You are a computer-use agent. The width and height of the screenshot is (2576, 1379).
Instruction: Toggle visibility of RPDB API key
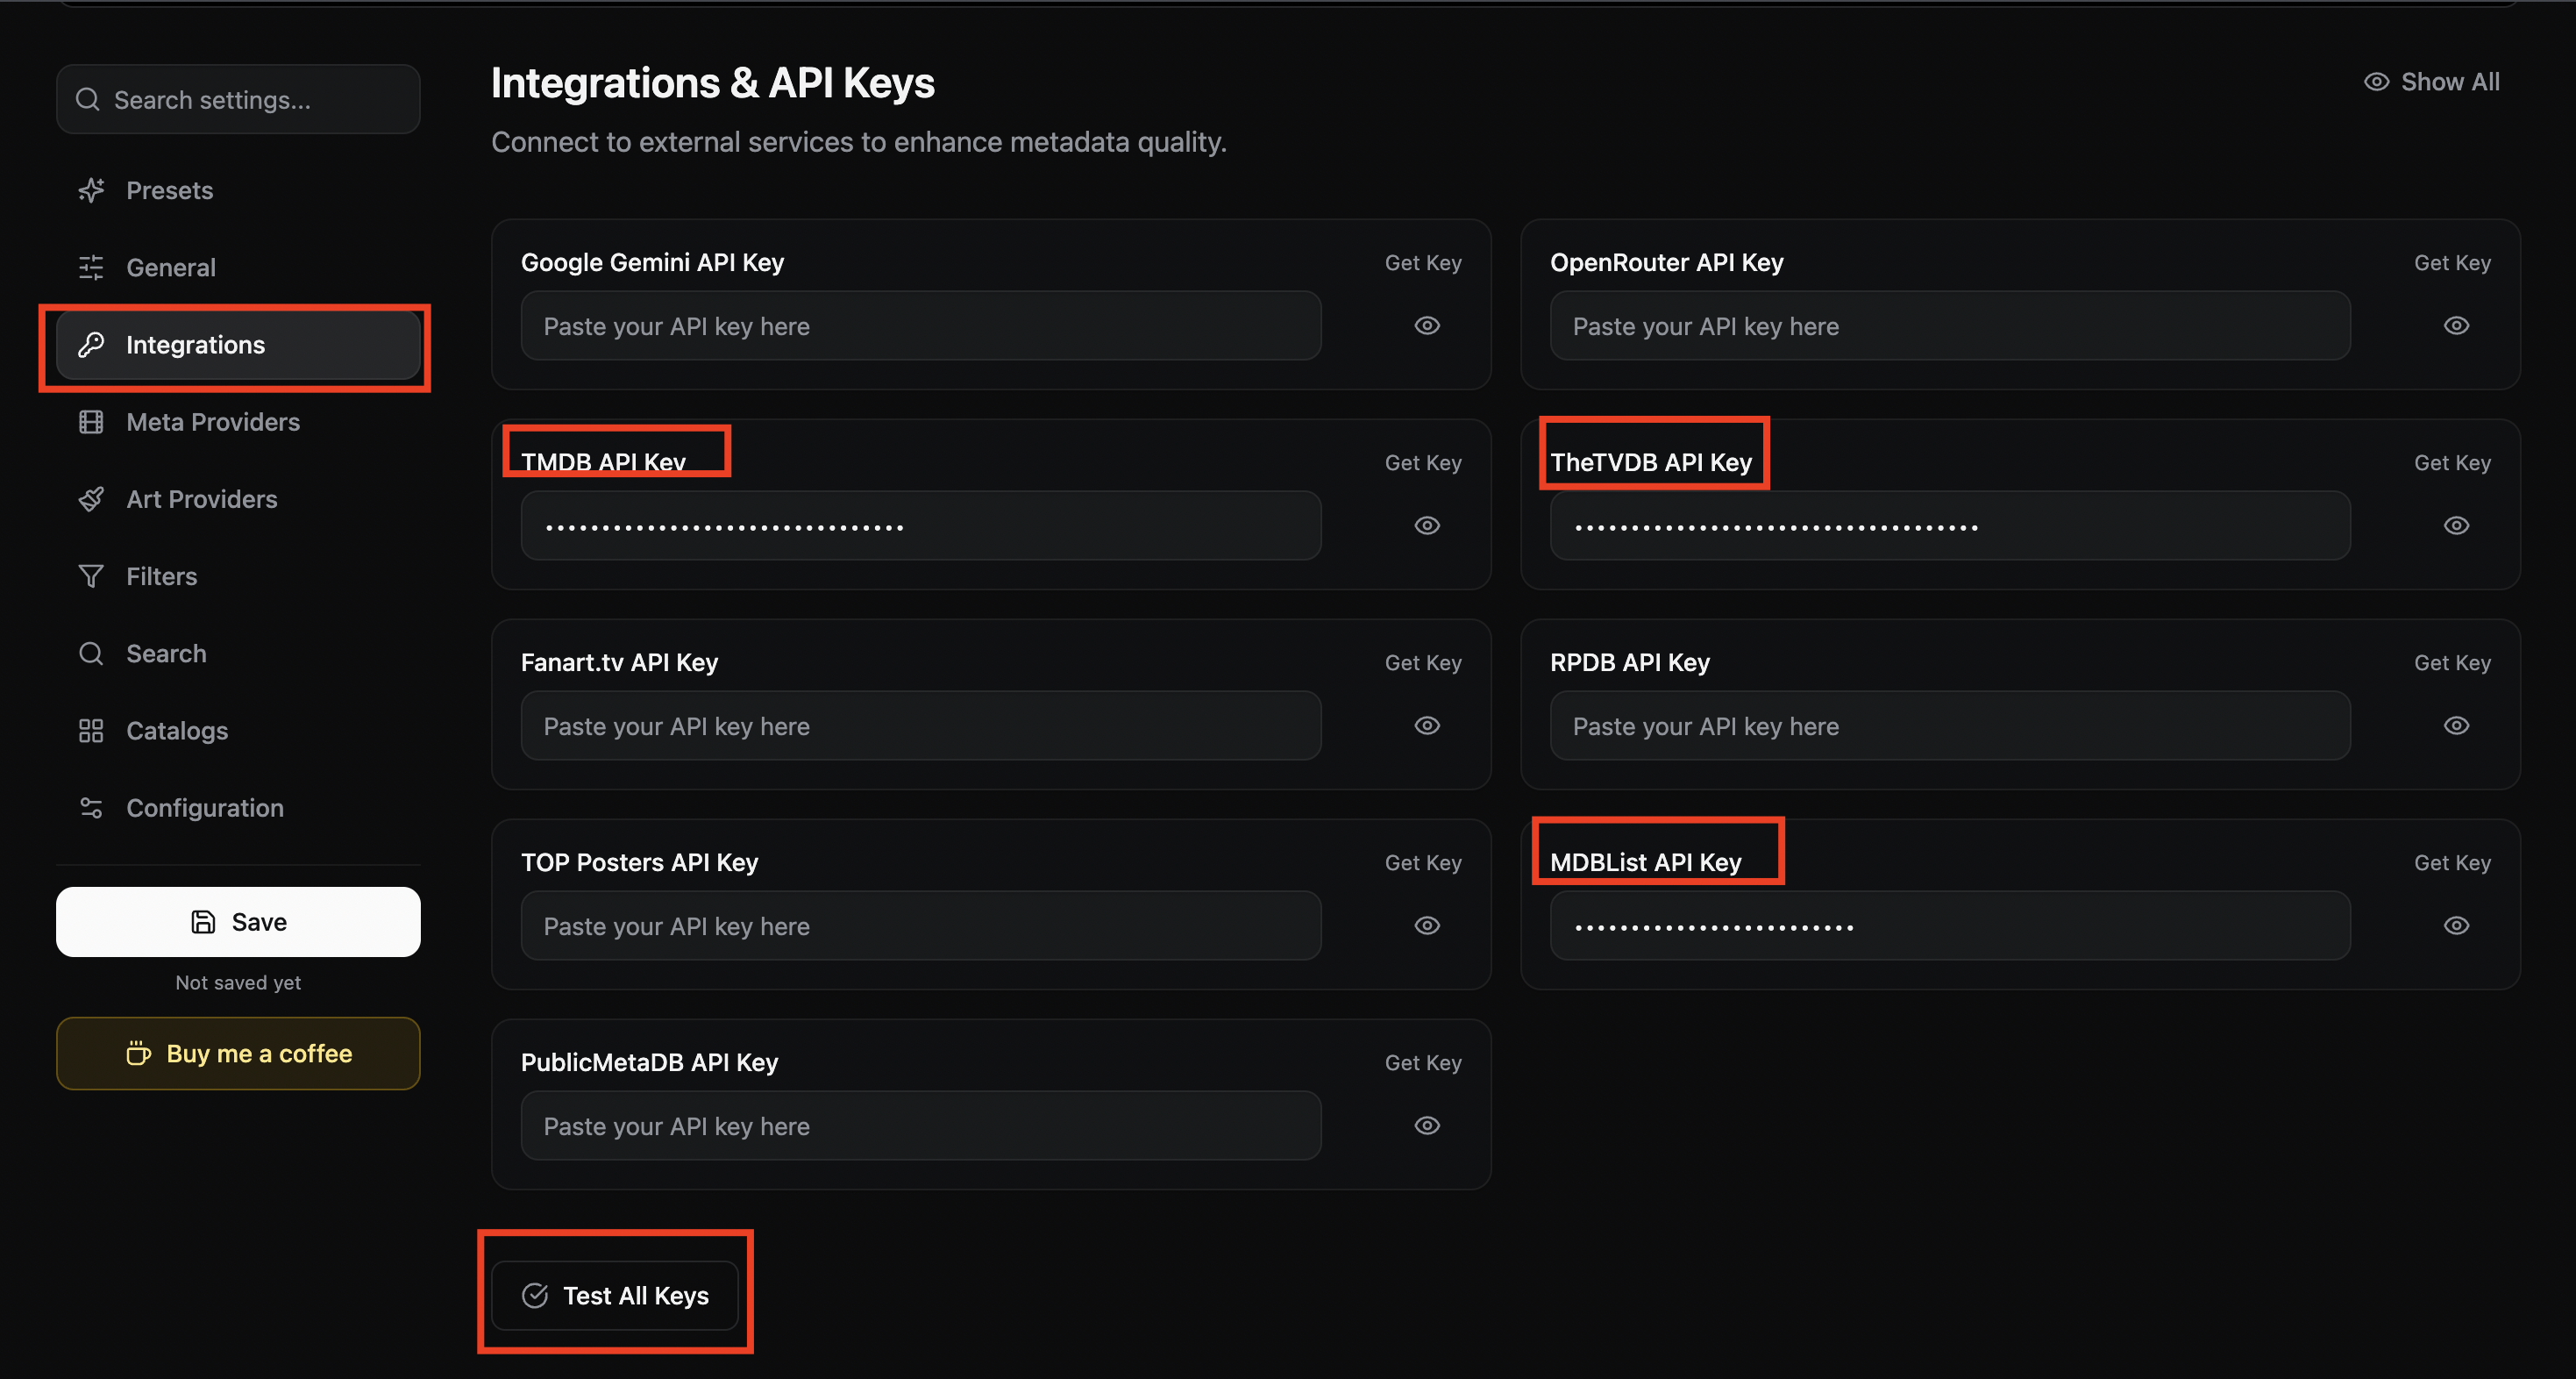pos(2456,725)
